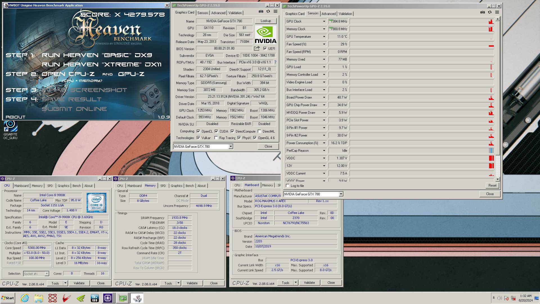This screenshot has width=540, height=304.
Task: Toggle the UEFI checkbox
Action: click(x=265, y=48)
